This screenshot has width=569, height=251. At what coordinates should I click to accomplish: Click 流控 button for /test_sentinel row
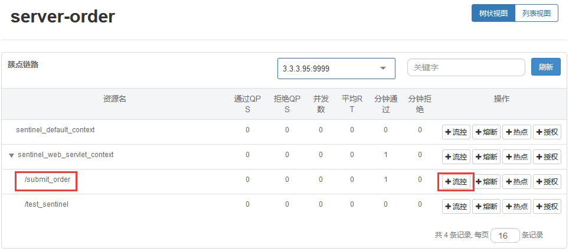(x=456, y=207)
